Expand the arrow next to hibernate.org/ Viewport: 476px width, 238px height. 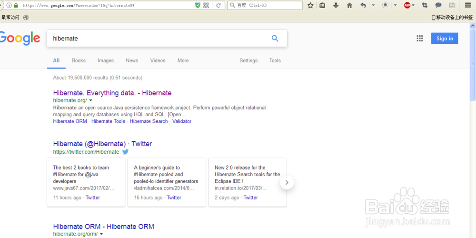[90, 100]
